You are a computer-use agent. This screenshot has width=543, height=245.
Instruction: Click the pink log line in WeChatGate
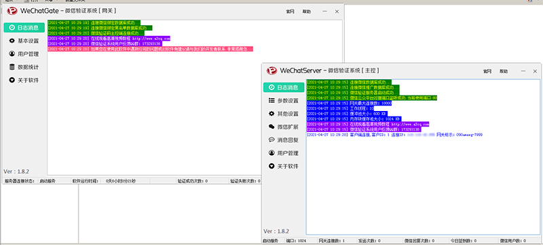coord(150,49)
